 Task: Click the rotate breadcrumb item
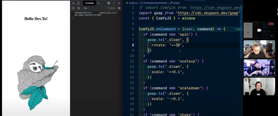[176, 3]
